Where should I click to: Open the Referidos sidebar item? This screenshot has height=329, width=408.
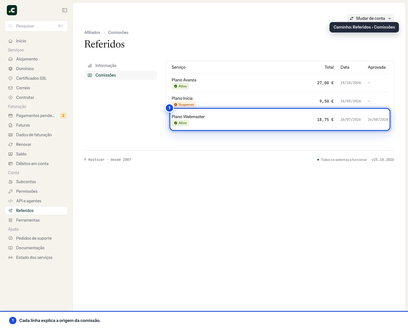coord(36,211)
